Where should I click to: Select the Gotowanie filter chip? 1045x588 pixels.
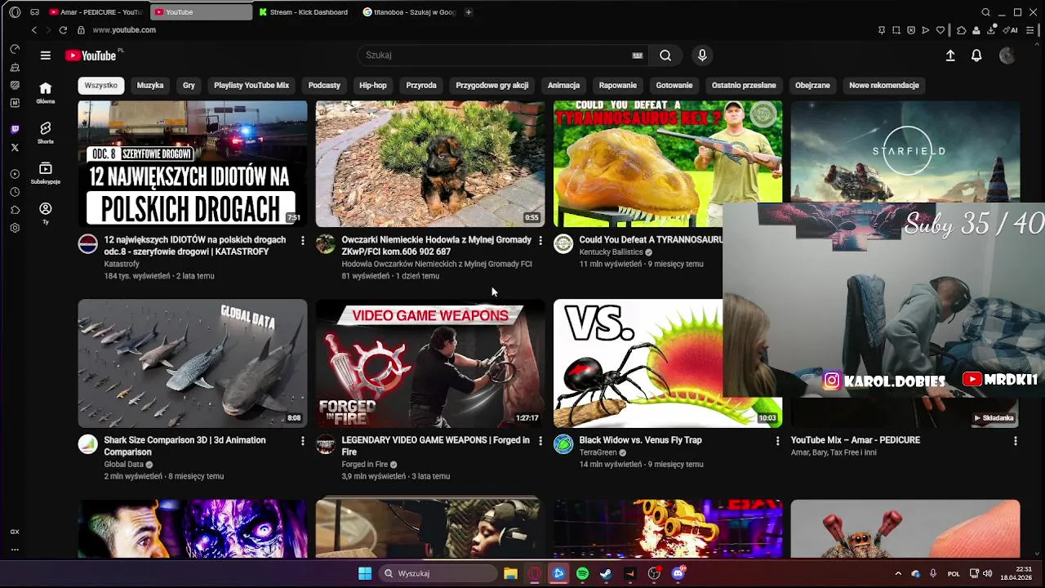674,85
